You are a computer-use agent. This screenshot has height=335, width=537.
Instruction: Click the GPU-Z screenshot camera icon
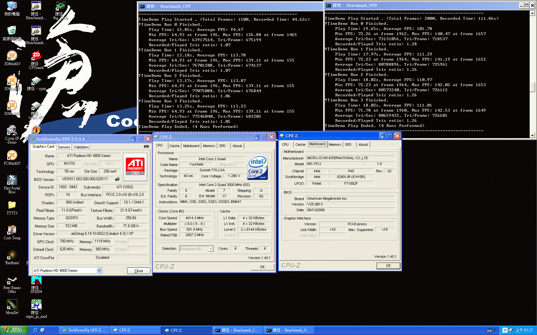[146, 146]
